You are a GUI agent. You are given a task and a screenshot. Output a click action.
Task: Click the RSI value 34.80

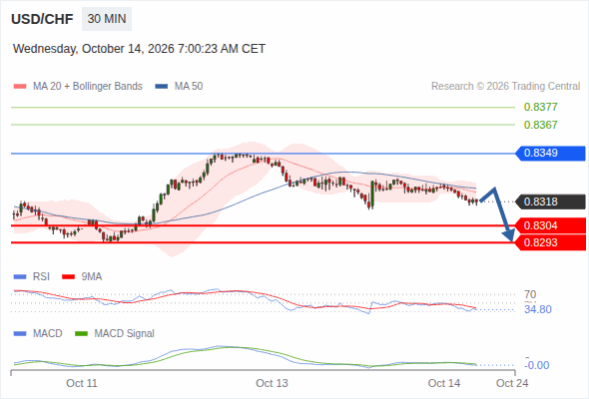538,309
